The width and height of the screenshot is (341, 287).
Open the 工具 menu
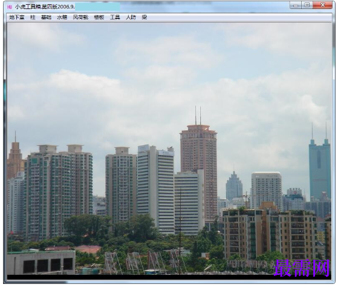(115, 18)
